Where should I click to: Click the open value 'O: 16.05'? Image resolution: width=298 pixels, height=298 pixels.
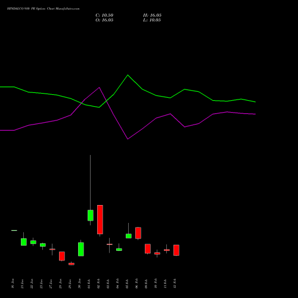pyautogui.click(x=104, y=20)
